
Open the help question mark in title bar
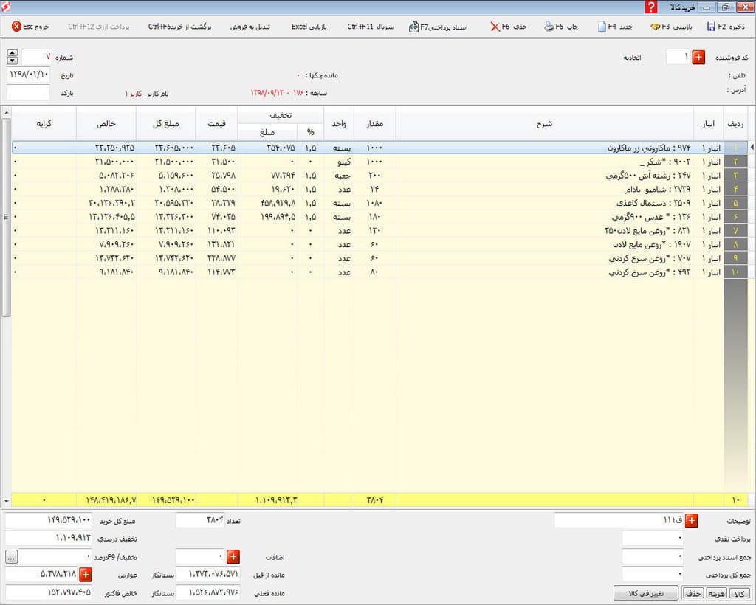(650, 7)
